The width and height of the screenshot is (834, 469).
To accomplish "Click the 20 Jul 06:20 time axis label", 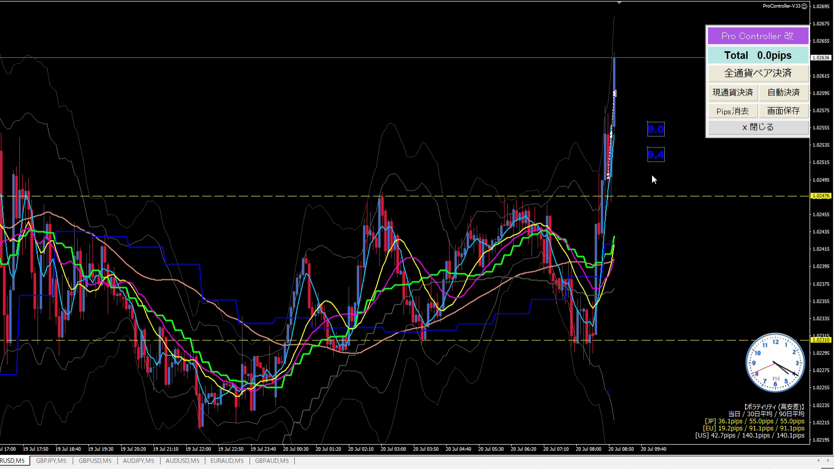I will tap(523, 449).
